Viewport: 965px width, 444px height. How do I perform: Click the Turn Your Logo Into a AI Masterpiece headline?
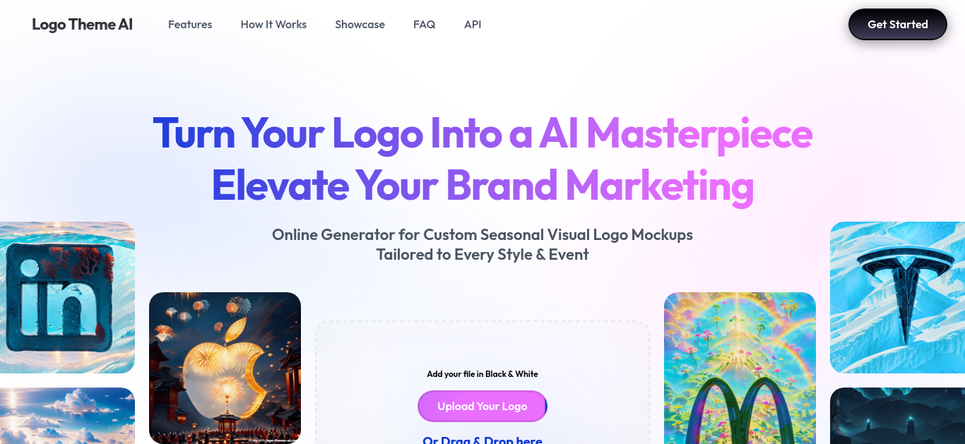click(x=482, y=133)
